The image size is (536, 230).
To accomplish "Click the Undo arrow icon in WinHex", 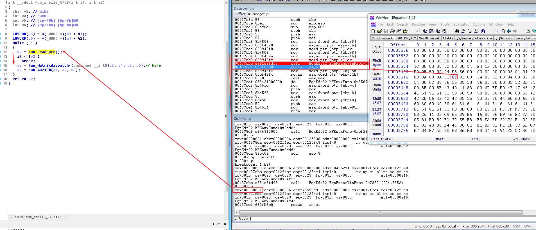I will (x=418, y=31).
